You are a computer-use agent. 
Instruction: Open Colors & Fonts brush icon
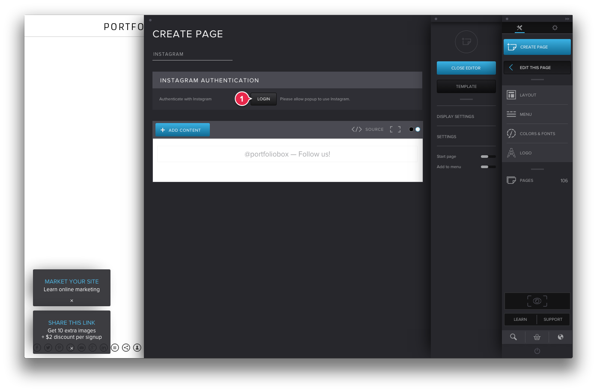tap(511, 133)
